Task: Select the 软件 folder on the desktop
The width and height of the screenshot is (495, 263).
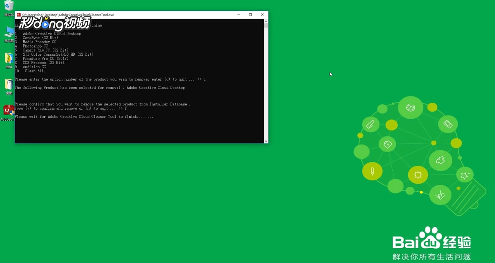Action: [9, 60]
